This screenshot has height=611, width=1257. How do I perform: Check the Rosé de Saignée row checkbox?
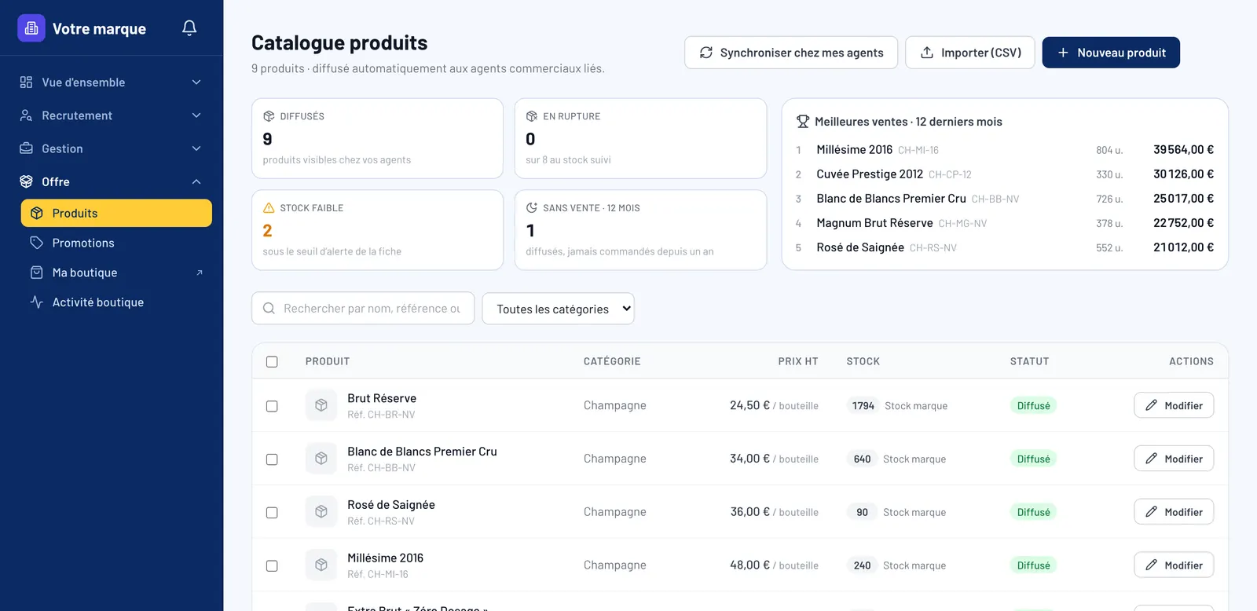[x=272, y=513]
